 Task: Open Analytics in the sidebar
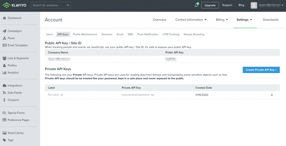click(x=13, y=73)
